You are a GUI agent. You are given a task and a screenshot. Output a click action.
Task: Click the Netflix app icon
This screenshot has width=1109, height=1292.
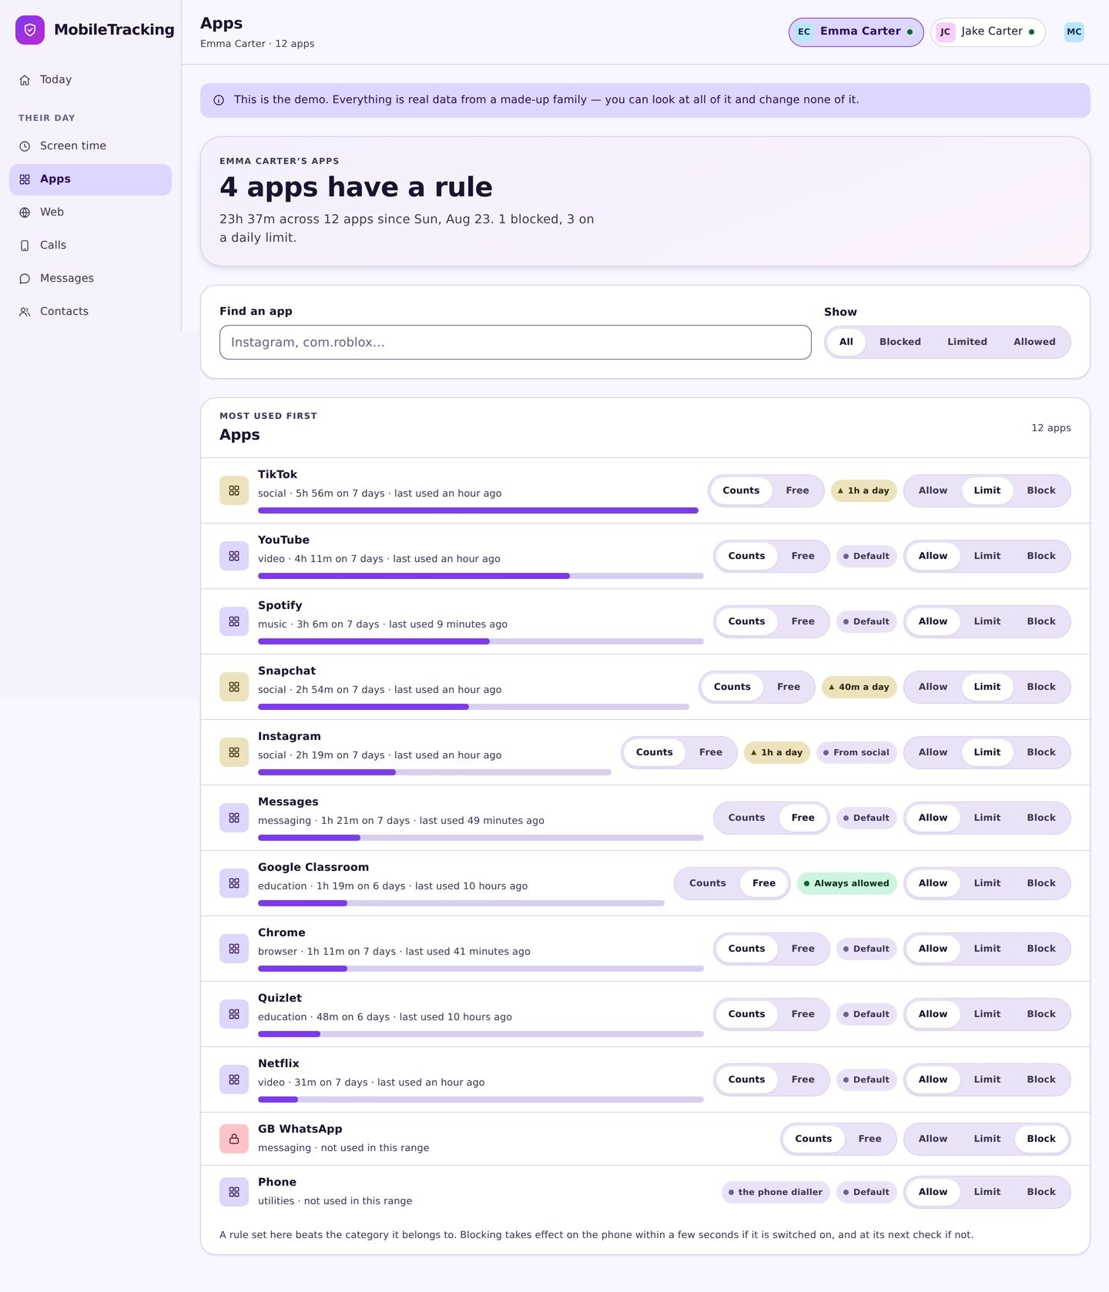234,1079
